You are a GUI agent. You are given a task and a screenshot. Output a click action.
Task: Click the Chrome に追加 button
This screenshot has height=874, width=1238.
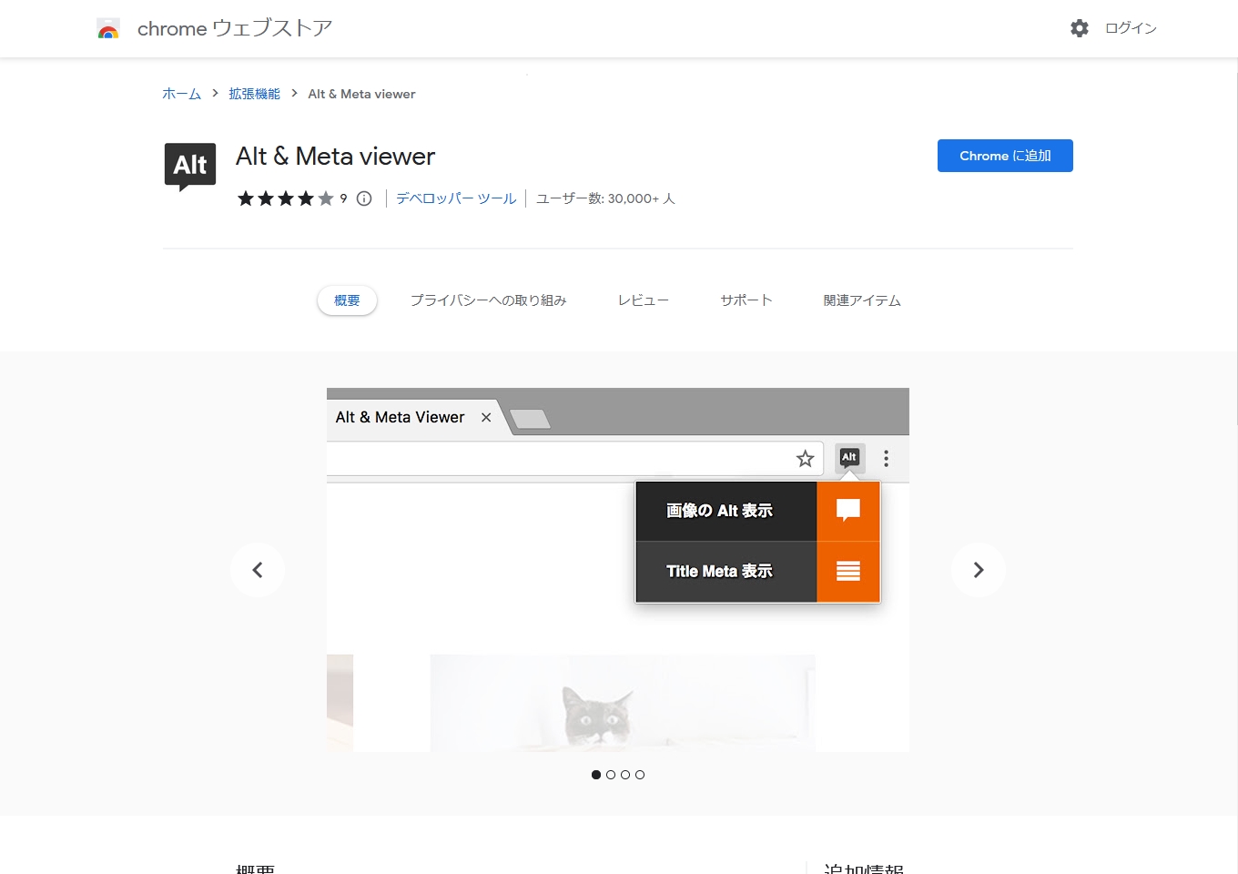pos(1005,156)
